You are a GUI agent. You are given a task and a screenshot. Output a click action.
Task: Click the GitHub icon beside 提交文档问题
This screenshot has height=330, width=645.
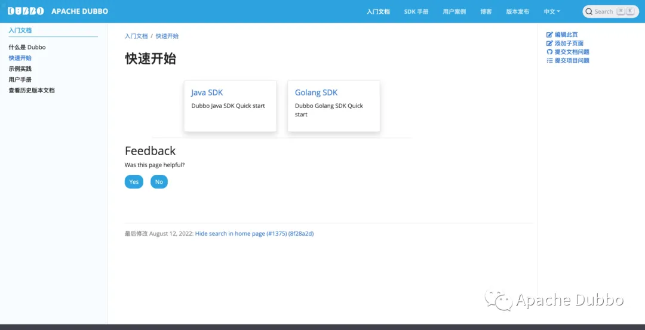(549, 52)
